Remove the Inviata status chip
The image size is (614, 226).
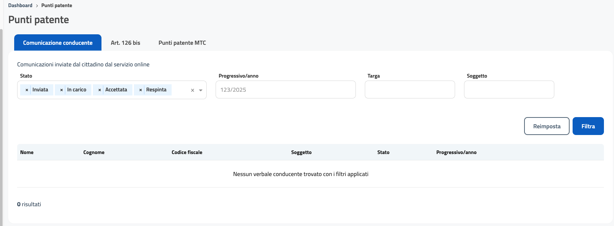coord(26,90)
